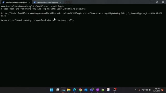Click the PowerShell icon on the darrylspi tab
The height and width of the screenshot is (93, 166).
[x=34, y=2]
